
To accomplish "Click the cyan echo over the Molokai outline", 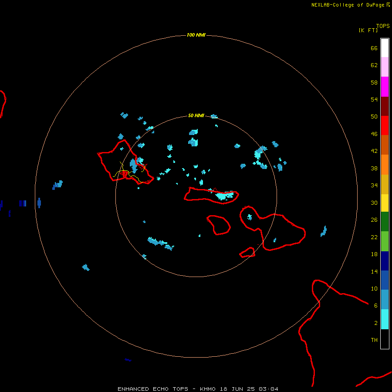I will [224, 196].
